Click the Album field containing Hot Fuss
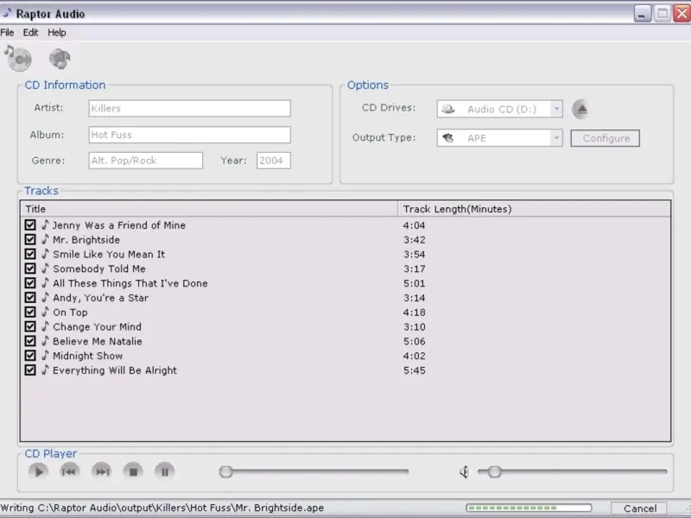 [189, 135]
